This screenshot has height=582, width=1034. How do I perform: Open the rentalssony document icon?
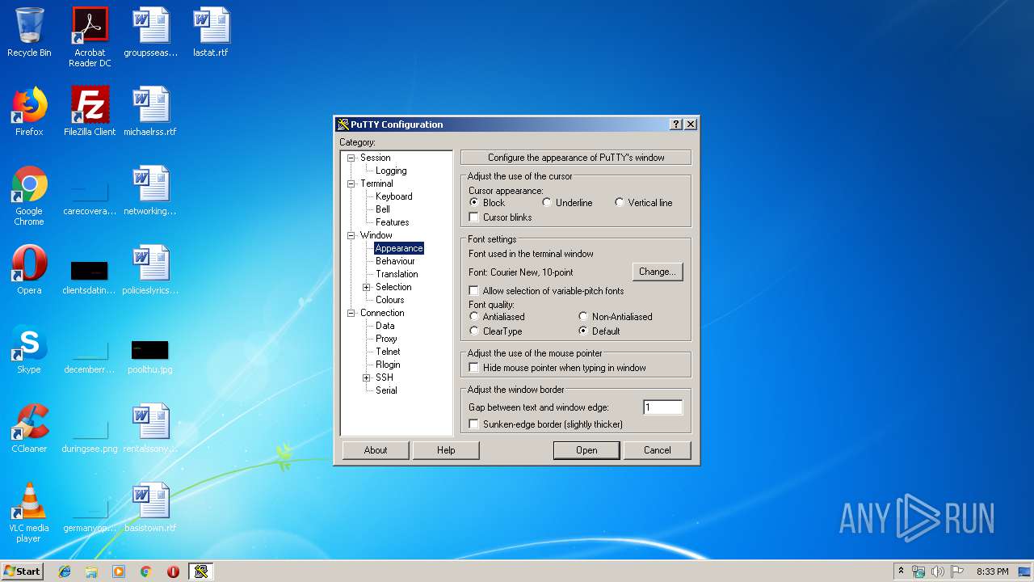tap(150, 428)
